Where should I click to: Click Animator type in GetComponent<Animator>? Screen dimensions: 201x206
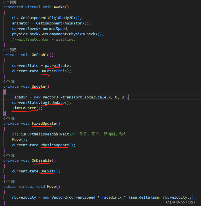(x=73, y=23)
